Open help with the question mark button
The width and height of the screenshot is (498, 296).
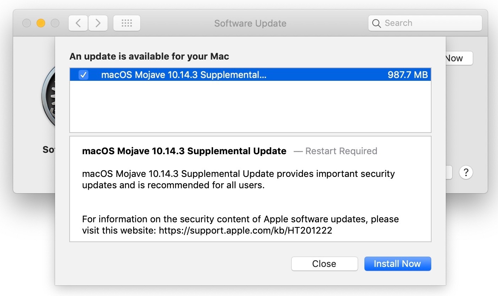tap(466, 173)
